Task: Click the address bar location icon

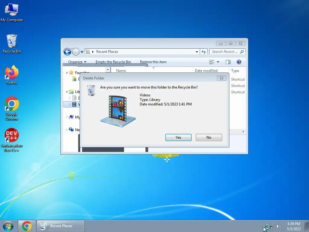Action: pyautogui.click(x=88, y=52)
